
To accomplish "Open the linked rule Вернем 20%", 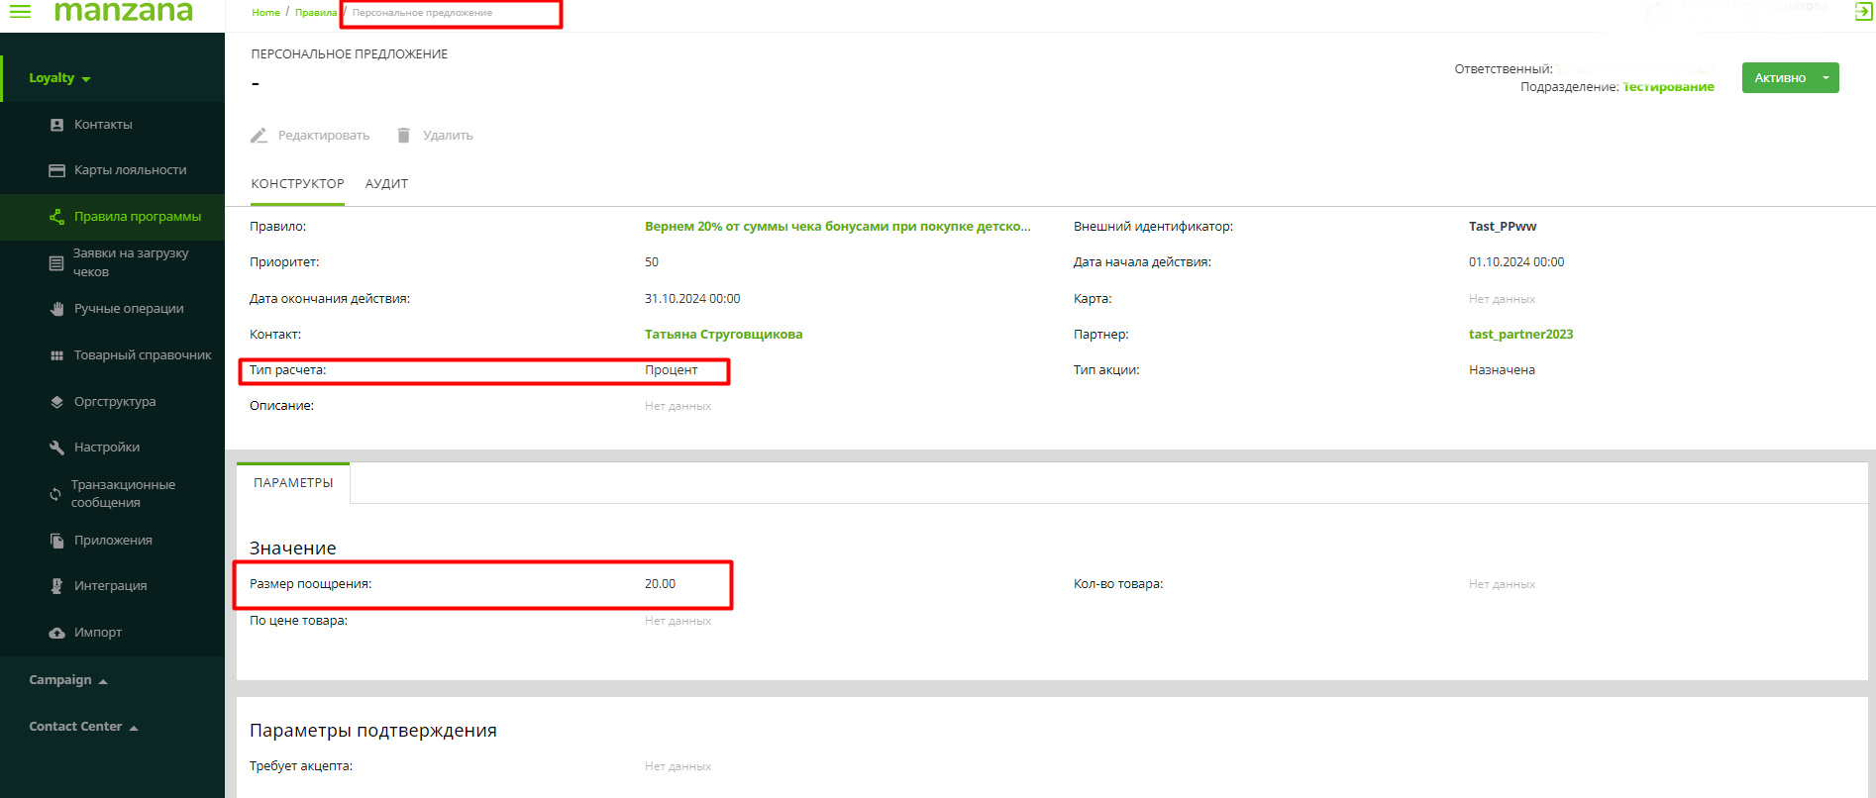I will 837,227.
